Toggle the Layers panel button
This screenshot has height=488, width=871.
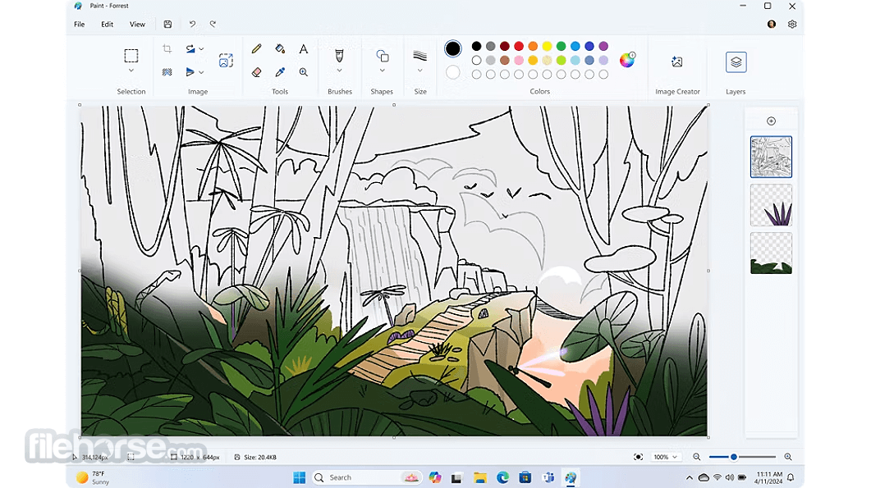(736, 62)
